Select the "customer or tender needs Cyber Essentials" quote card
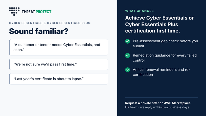The width and height of the screenshot is (206, 116). click(x=59, y=47)
